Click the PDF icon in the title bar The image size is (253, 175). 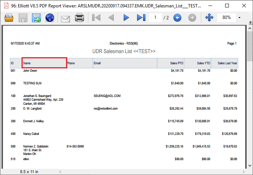6,6
